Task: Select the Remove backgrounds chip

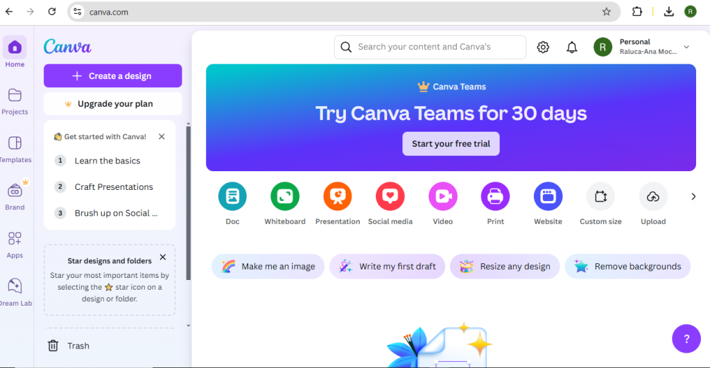Action: point(627,267)
